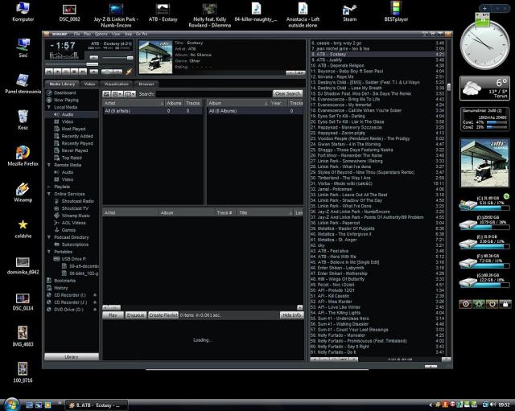Click the taskbar volume speaker icon
Viewport: 515px width, 411px height.
click(493, 405)
